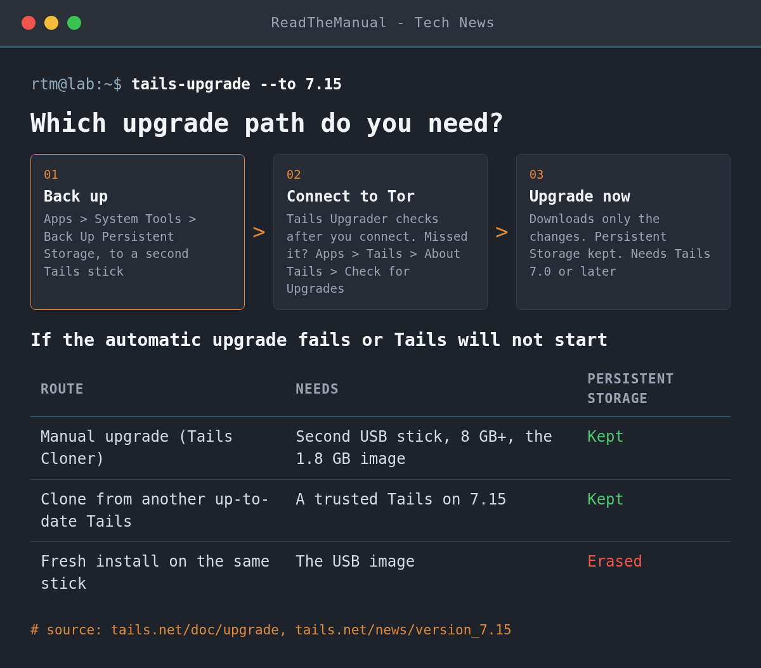Click the PERSISTENT STORAGE column header

coord(630,389)
